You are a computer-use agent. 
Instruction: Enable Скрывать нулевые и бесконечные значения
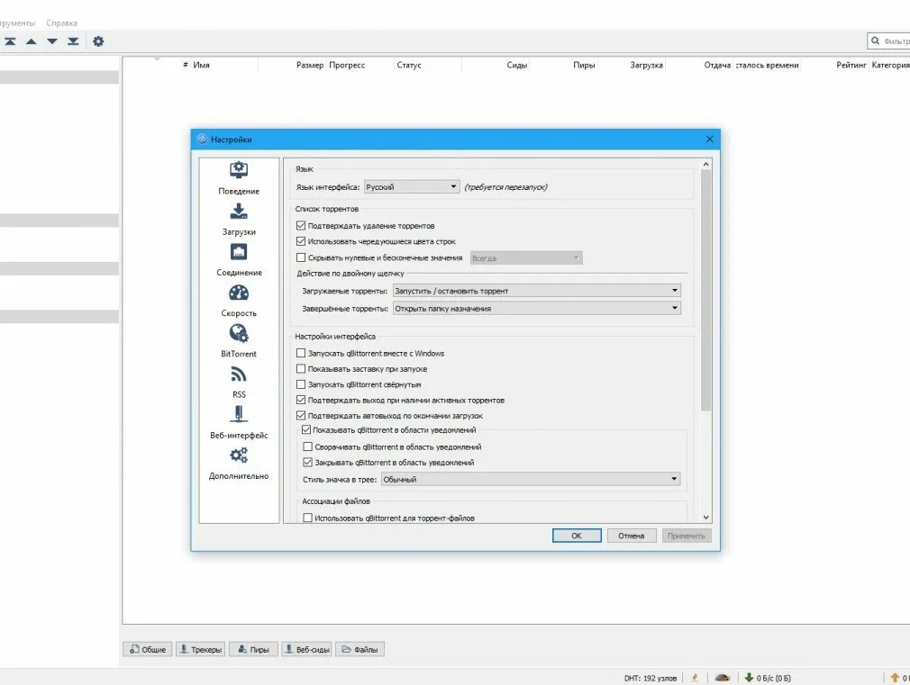tap(301, 257)
